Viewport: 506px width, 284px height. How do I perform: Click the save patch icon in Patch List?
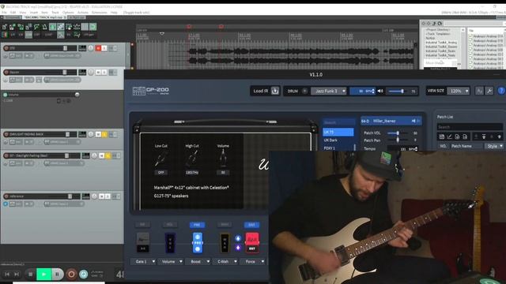pos(442,136)
